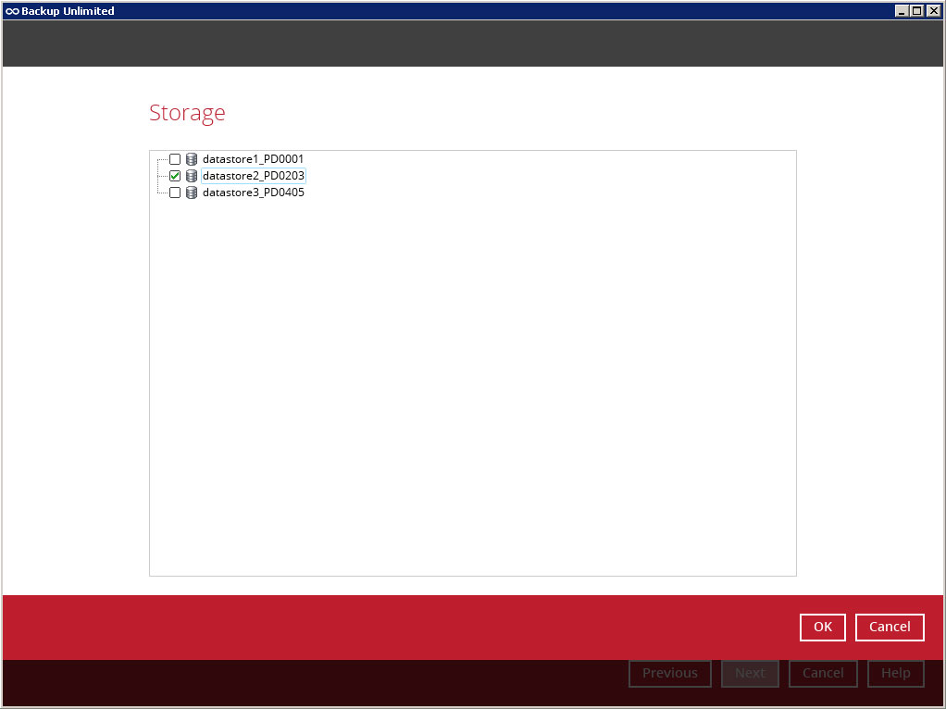Confirm storage selection with OK button
This screenshot has width=946, height=709.
coord(822,627)
